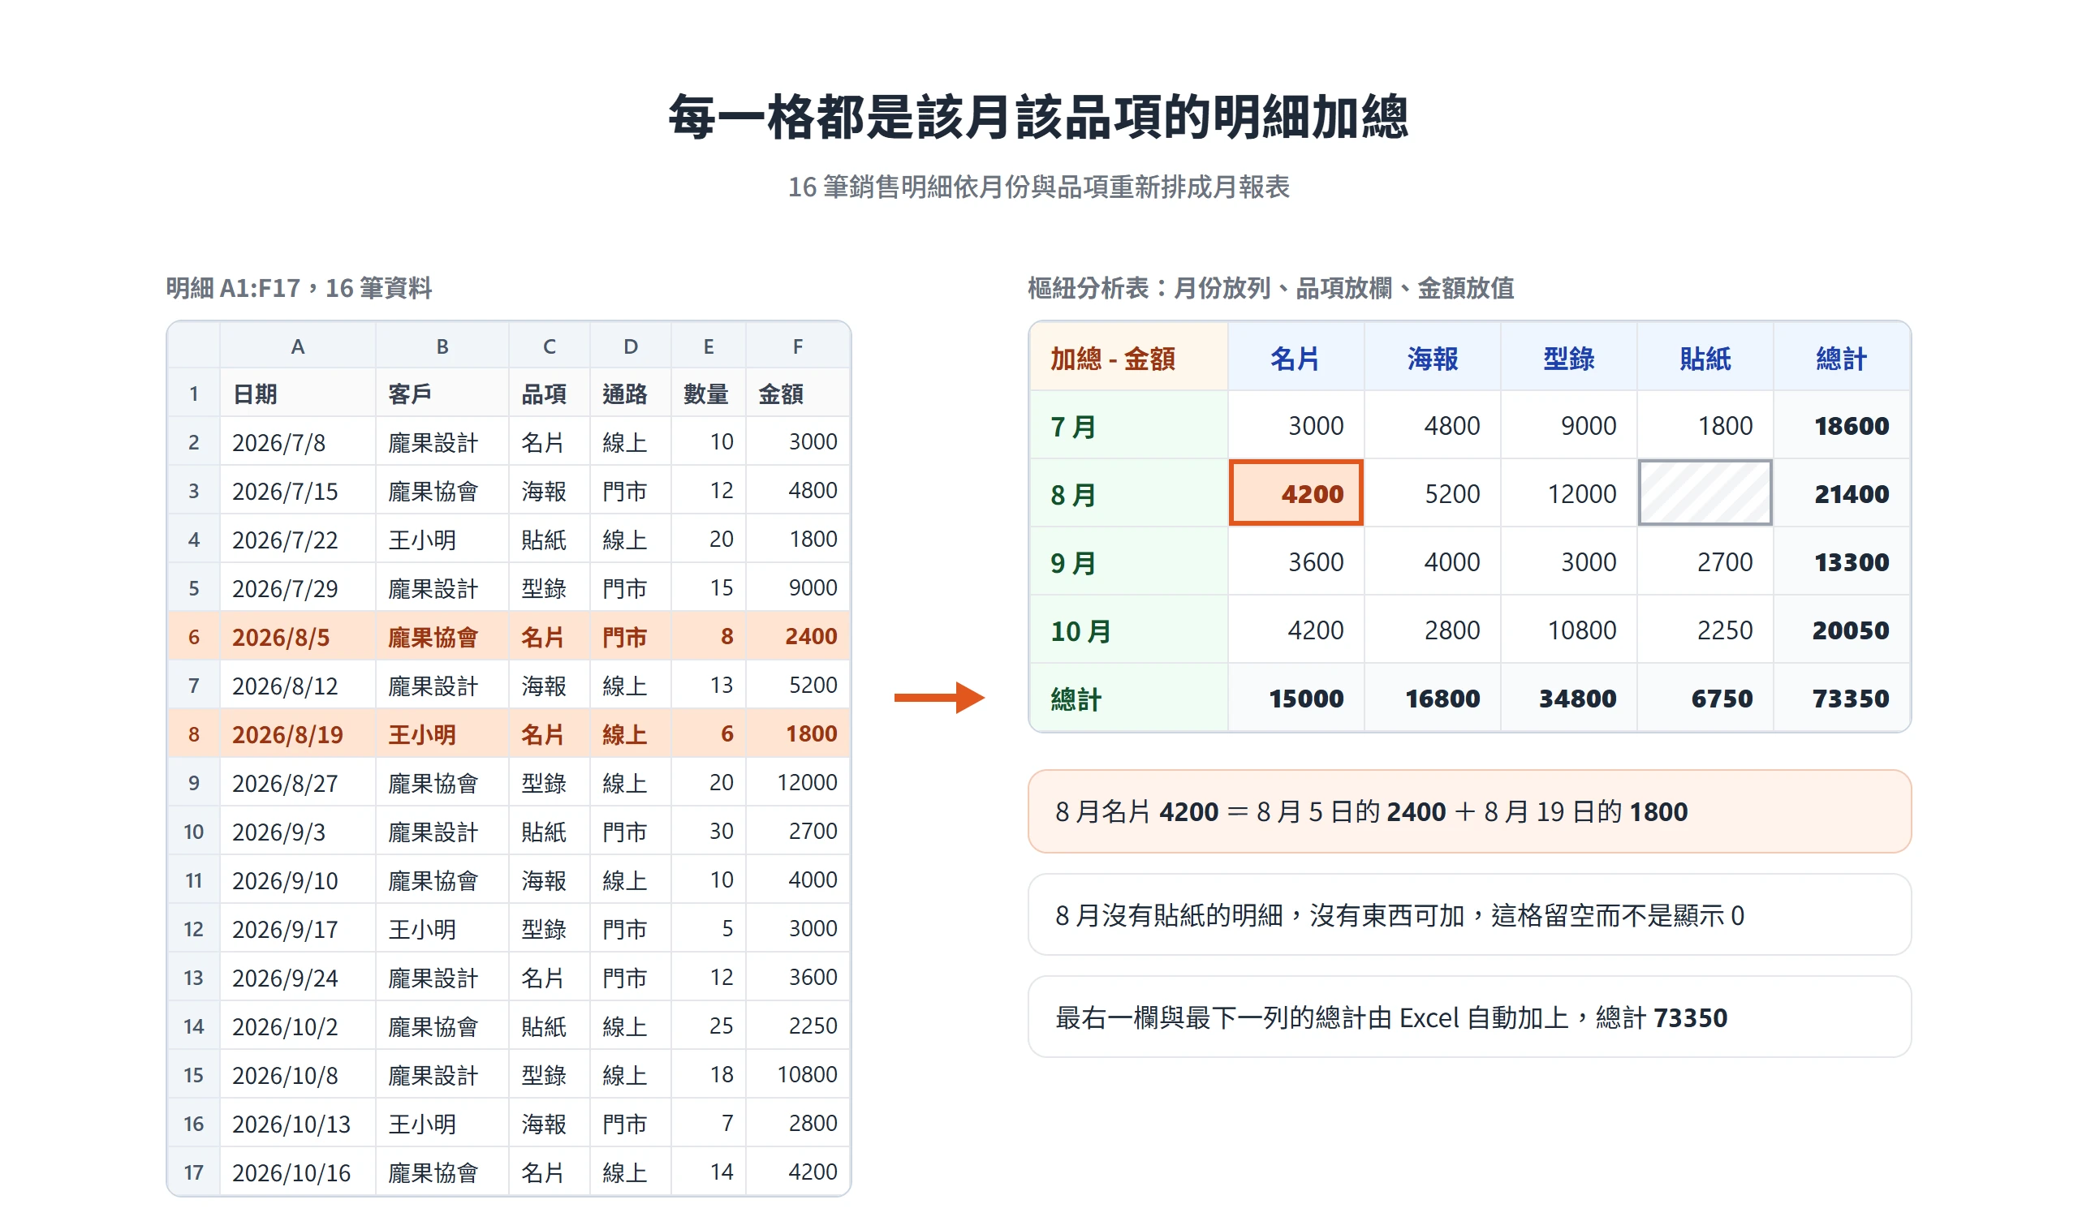Select the 通路 header cell
The image size is (2078, 1217).
630,393
